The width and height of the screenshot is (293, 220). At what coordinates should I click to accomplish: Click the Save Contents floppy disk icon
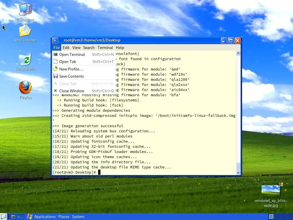tap(56, 76)
